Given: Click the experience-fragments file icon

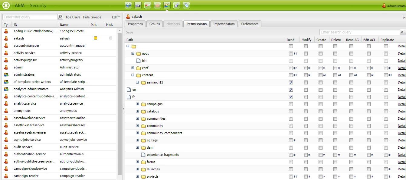Looking at the screenshot, I should click(143, 155).
